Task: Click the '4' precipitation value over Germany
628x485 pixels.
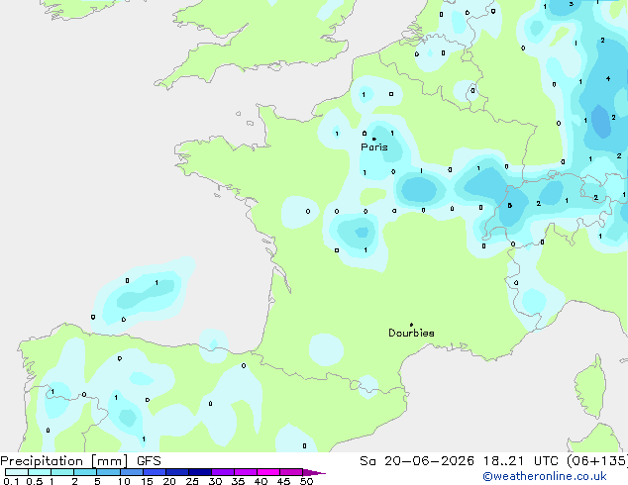Action: [x=608, y=79]
